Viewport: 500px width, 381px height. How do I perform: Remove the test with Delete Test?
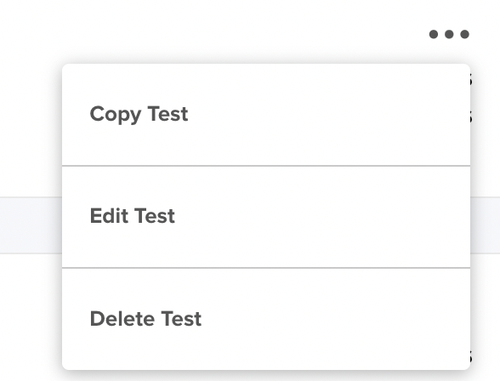click(x=266, y=319)
